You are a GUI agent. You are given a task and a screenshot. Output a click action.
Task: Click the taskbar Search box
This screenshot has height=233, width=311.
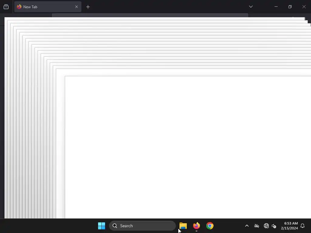pyautogui.click(x=142, y=226)
